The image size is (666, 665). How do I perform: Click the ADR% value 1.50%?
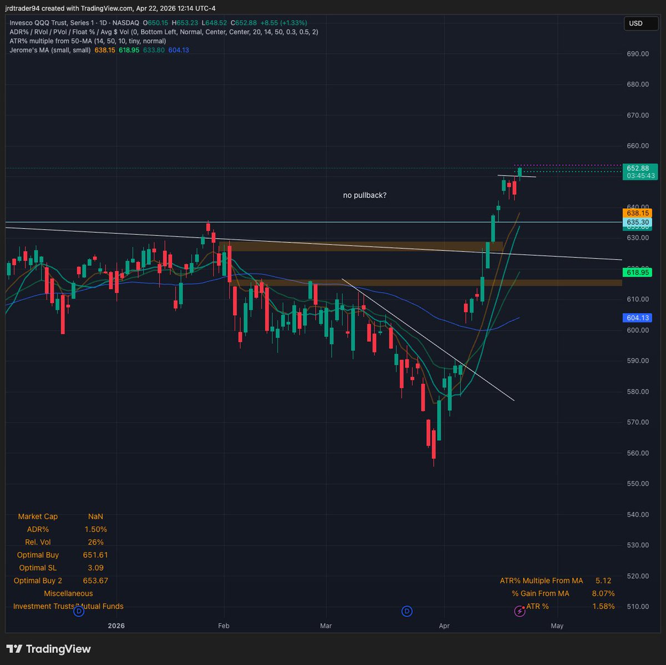pyautogui.click(x=95, y=530)
